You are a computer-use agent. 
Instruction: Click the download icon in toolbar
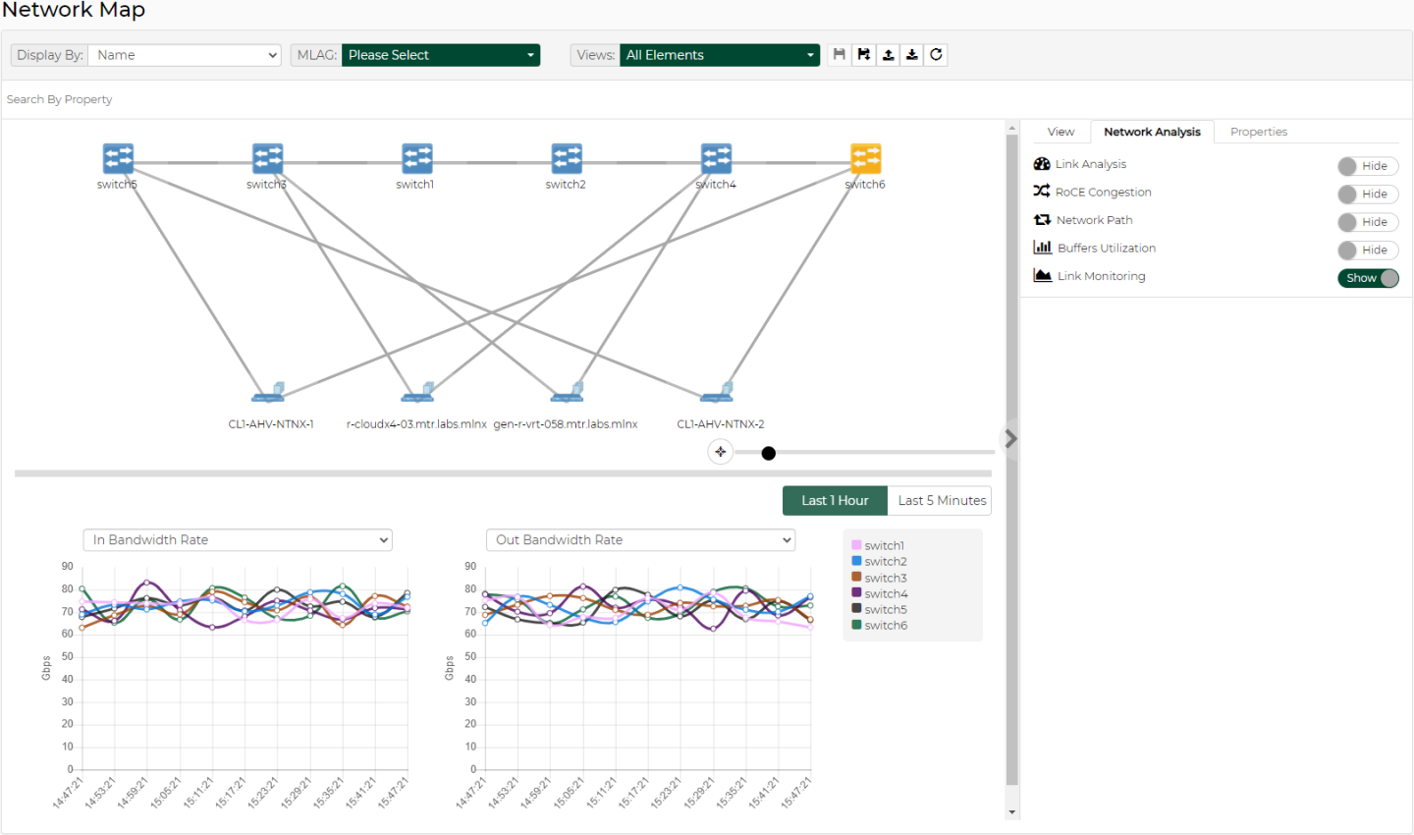[x=912, y=55]
